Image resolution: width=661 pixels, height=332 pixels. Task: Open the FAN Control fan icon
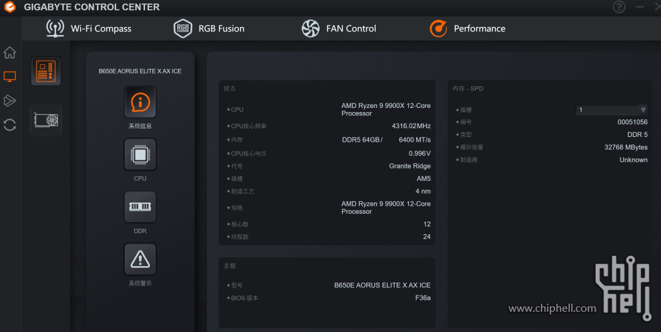pyautogui.click(x=311, y=28)
